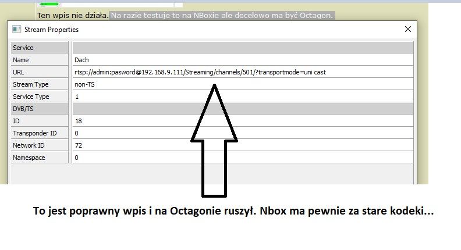461x250 pixels.
Task: Select the Network ID property label
Action: pos(40,145)
